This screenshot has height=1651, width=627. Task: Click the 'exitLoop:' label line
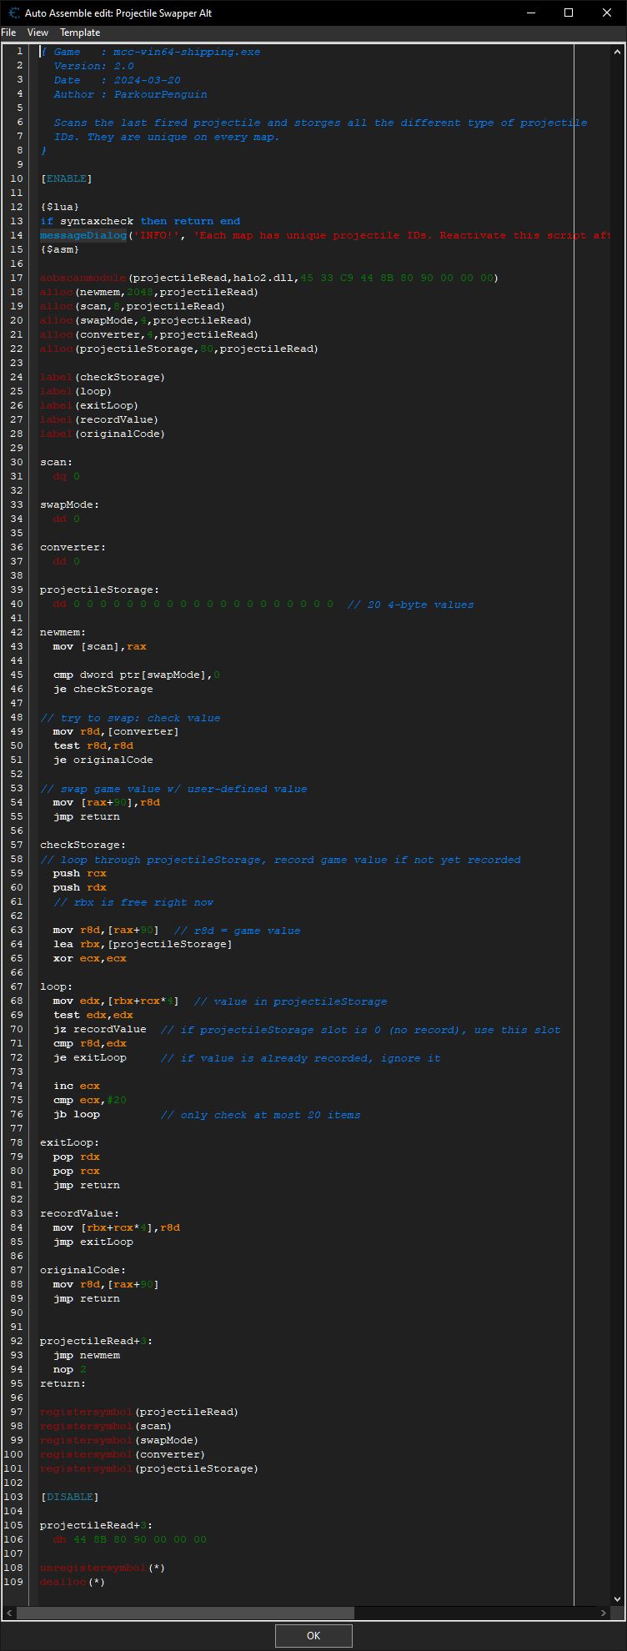pos(70,1143)
